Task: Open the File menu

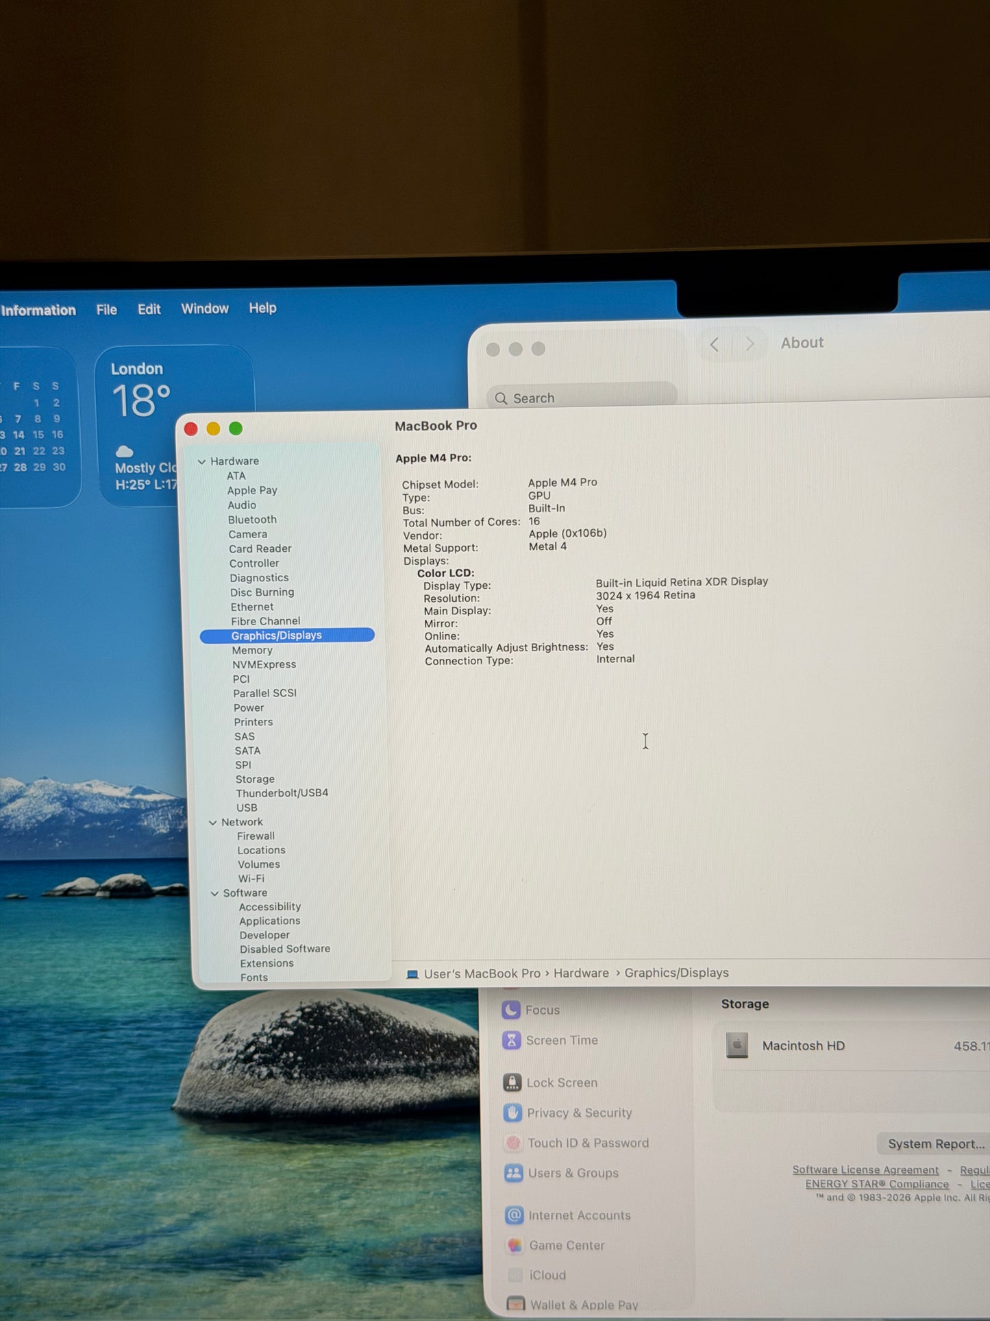Action: 106,310
